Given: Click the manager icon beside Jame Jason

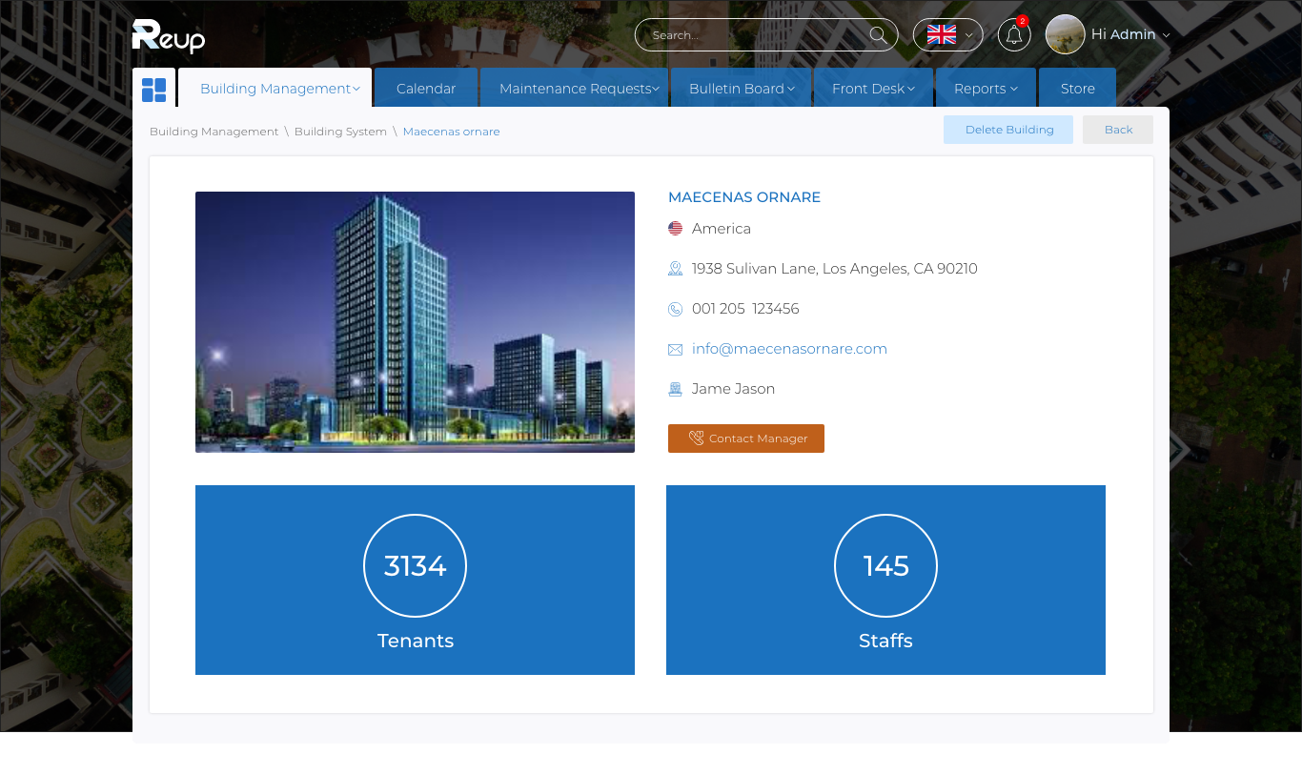Looking at the screenshot, I should 676,389.
